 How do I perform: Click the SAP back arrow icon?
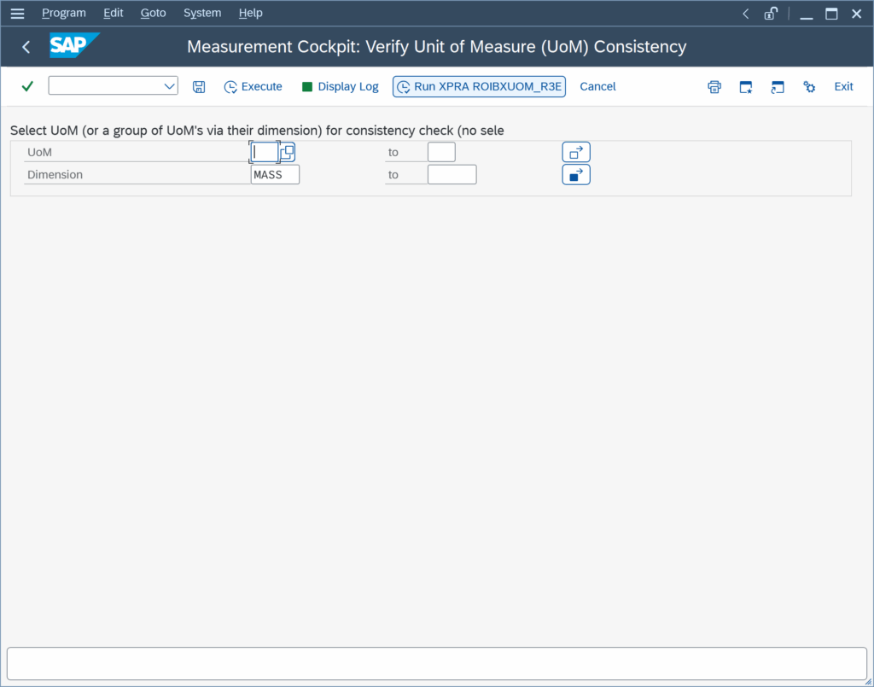[26, 47]
